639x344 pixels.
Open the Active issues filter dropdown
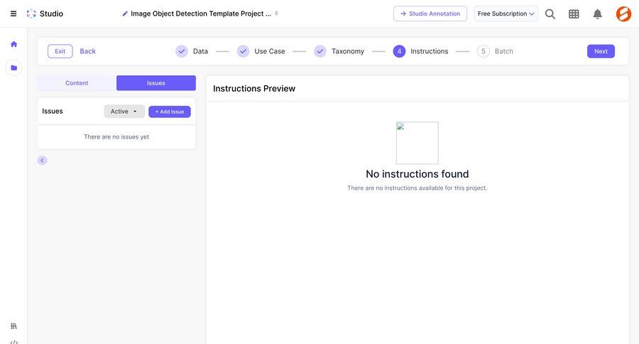(x=124, y=112)
